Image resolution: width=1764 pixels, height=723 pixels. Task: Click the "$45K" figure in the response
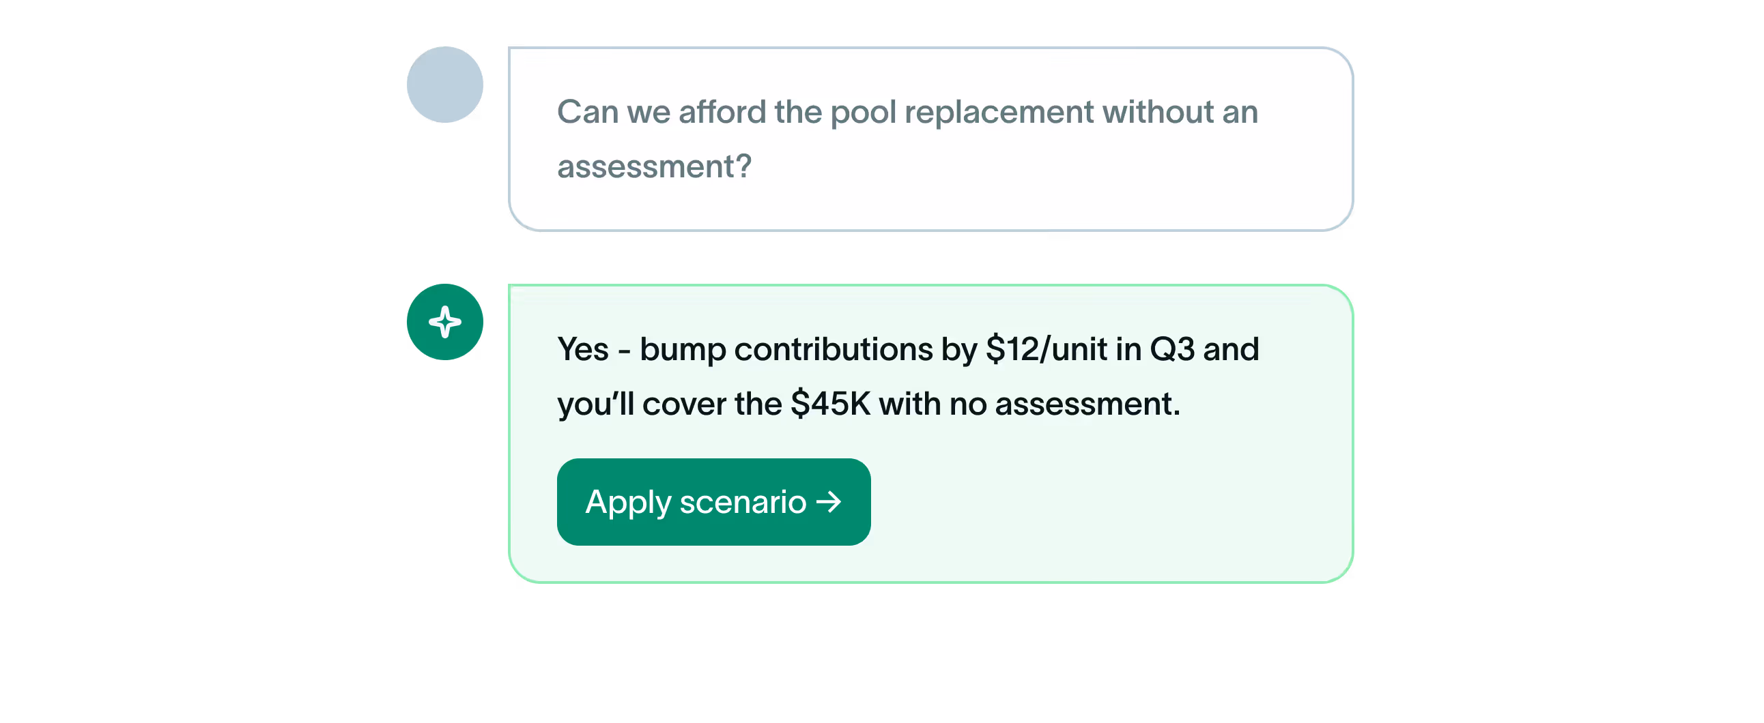(830, 404)
